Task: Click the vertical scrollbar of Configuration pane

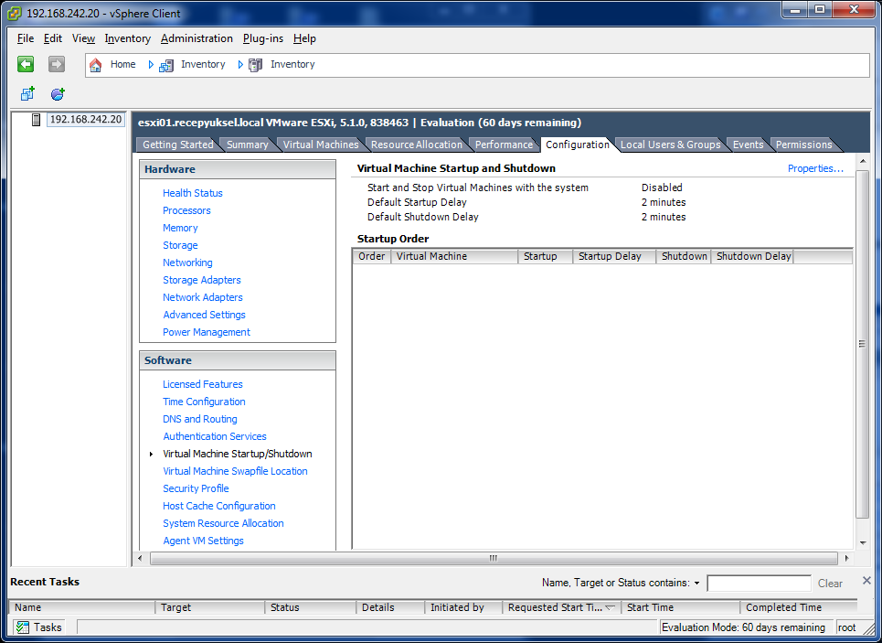Action: (862, 344)
